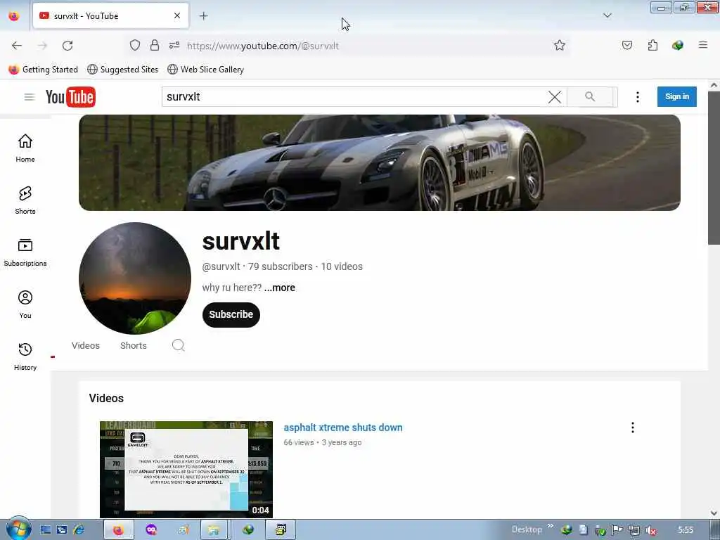
Task: Expand the Desktop toolbar chevron on taskbar
Action: 550,526
